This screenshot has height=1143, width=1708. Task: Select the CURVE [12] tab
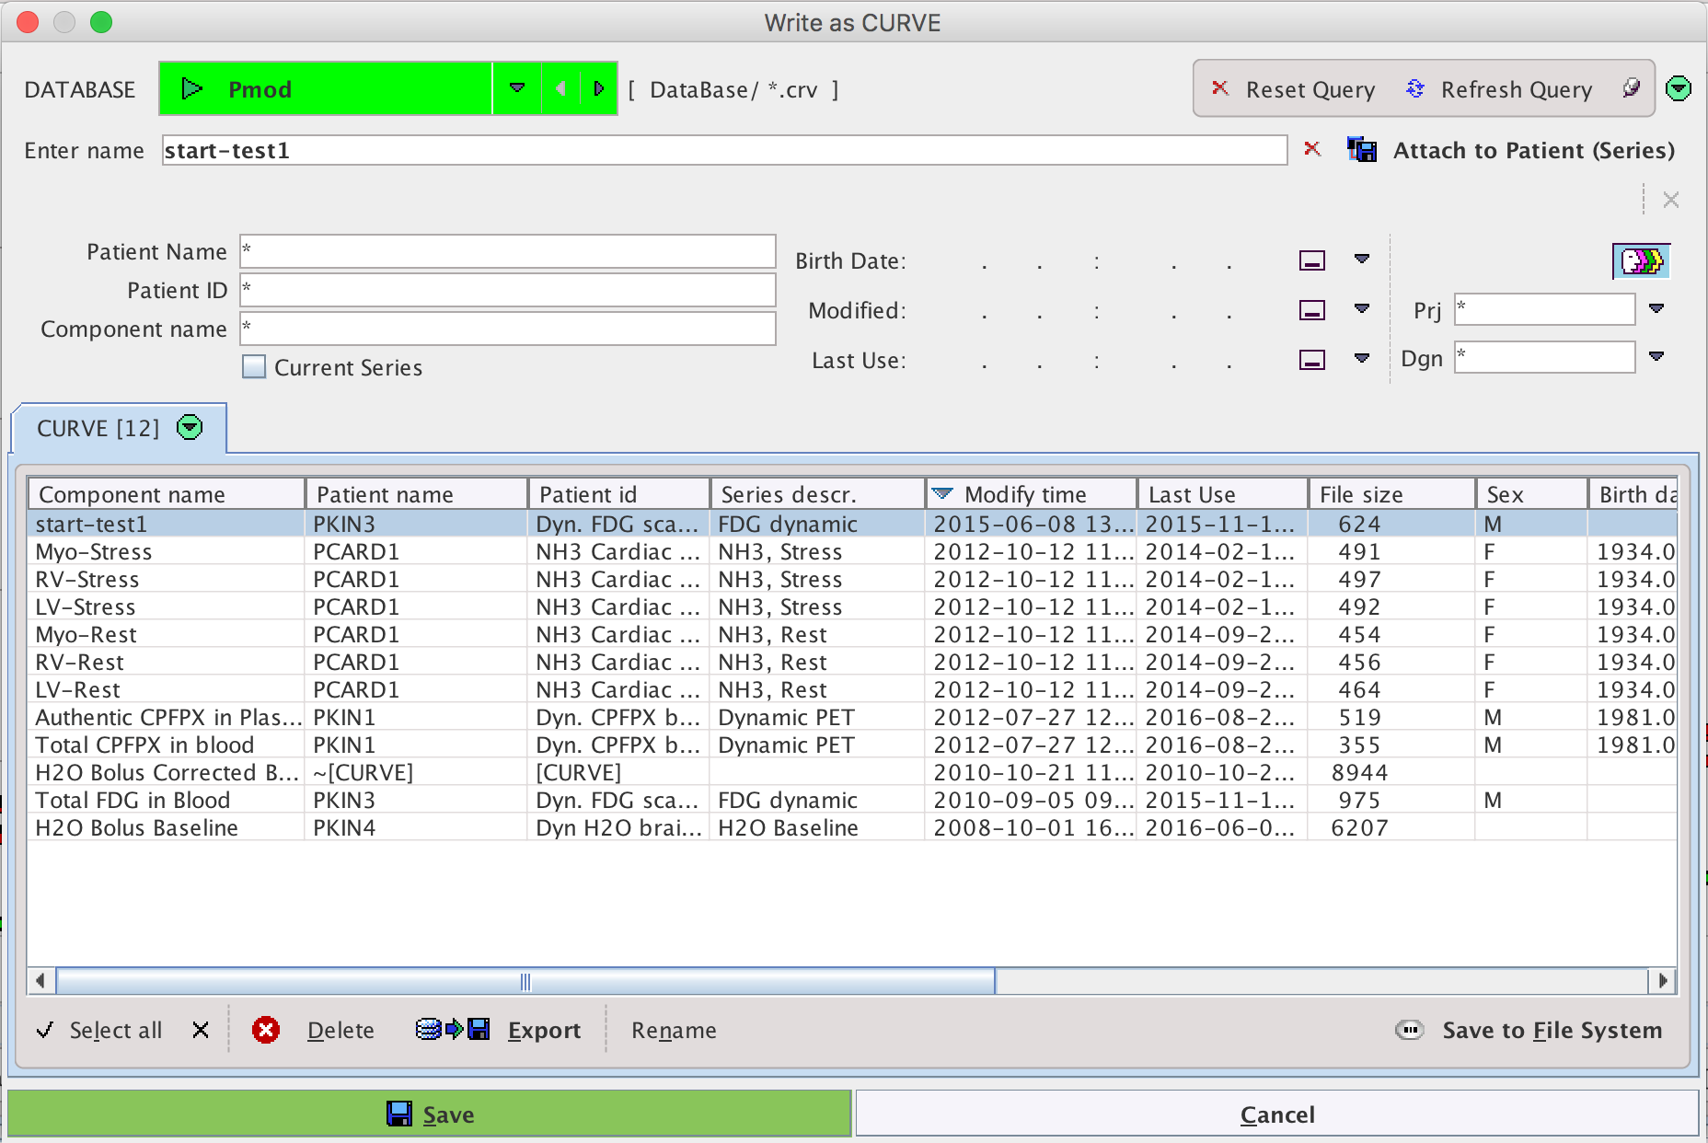click(119, 428)
